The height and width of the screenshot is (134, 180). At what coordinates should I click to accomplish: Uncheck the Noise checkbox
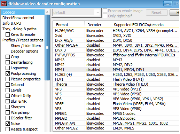click(x=8, y=124)
